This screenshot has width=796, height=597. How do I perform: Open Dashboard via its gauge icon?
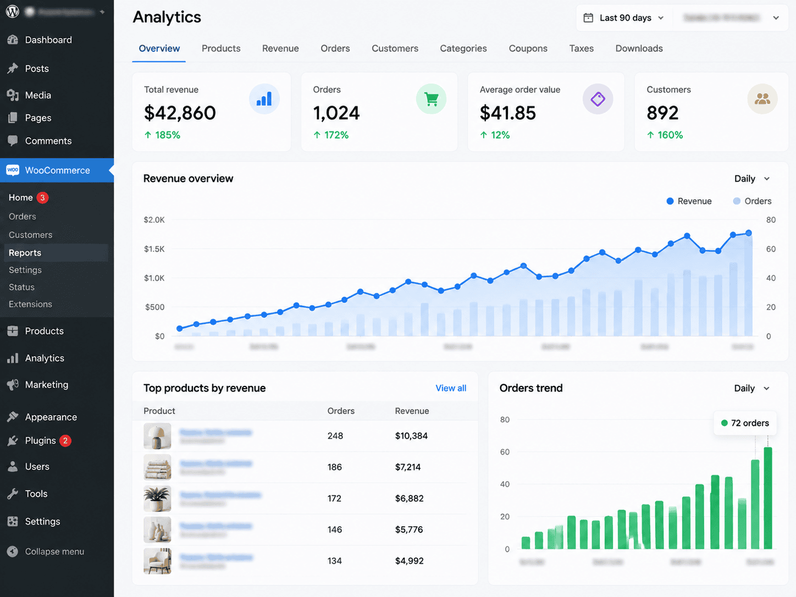(x=13, y=40)
